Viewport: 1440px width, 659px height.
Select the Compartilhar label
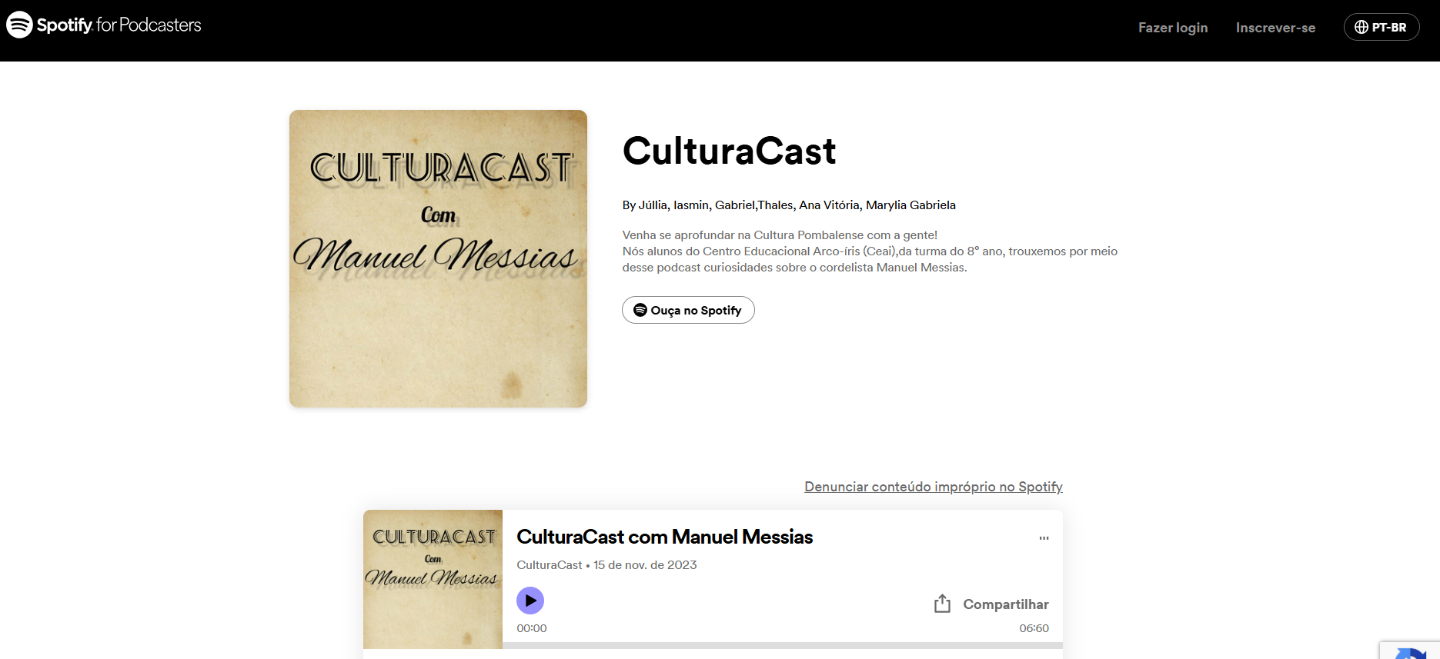point(1005,604)
